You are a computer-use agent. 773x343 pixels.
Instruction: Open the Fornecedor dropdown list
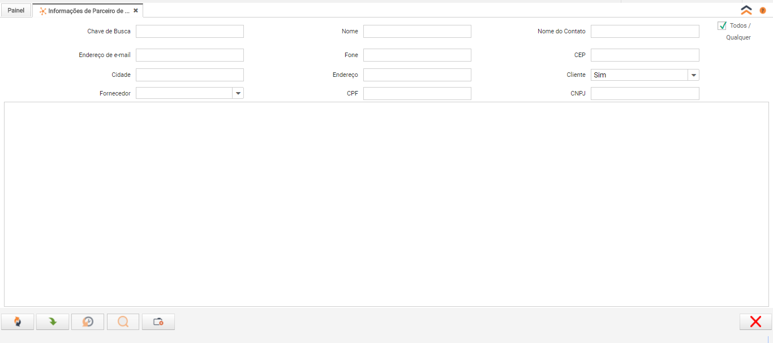point(238,93)
